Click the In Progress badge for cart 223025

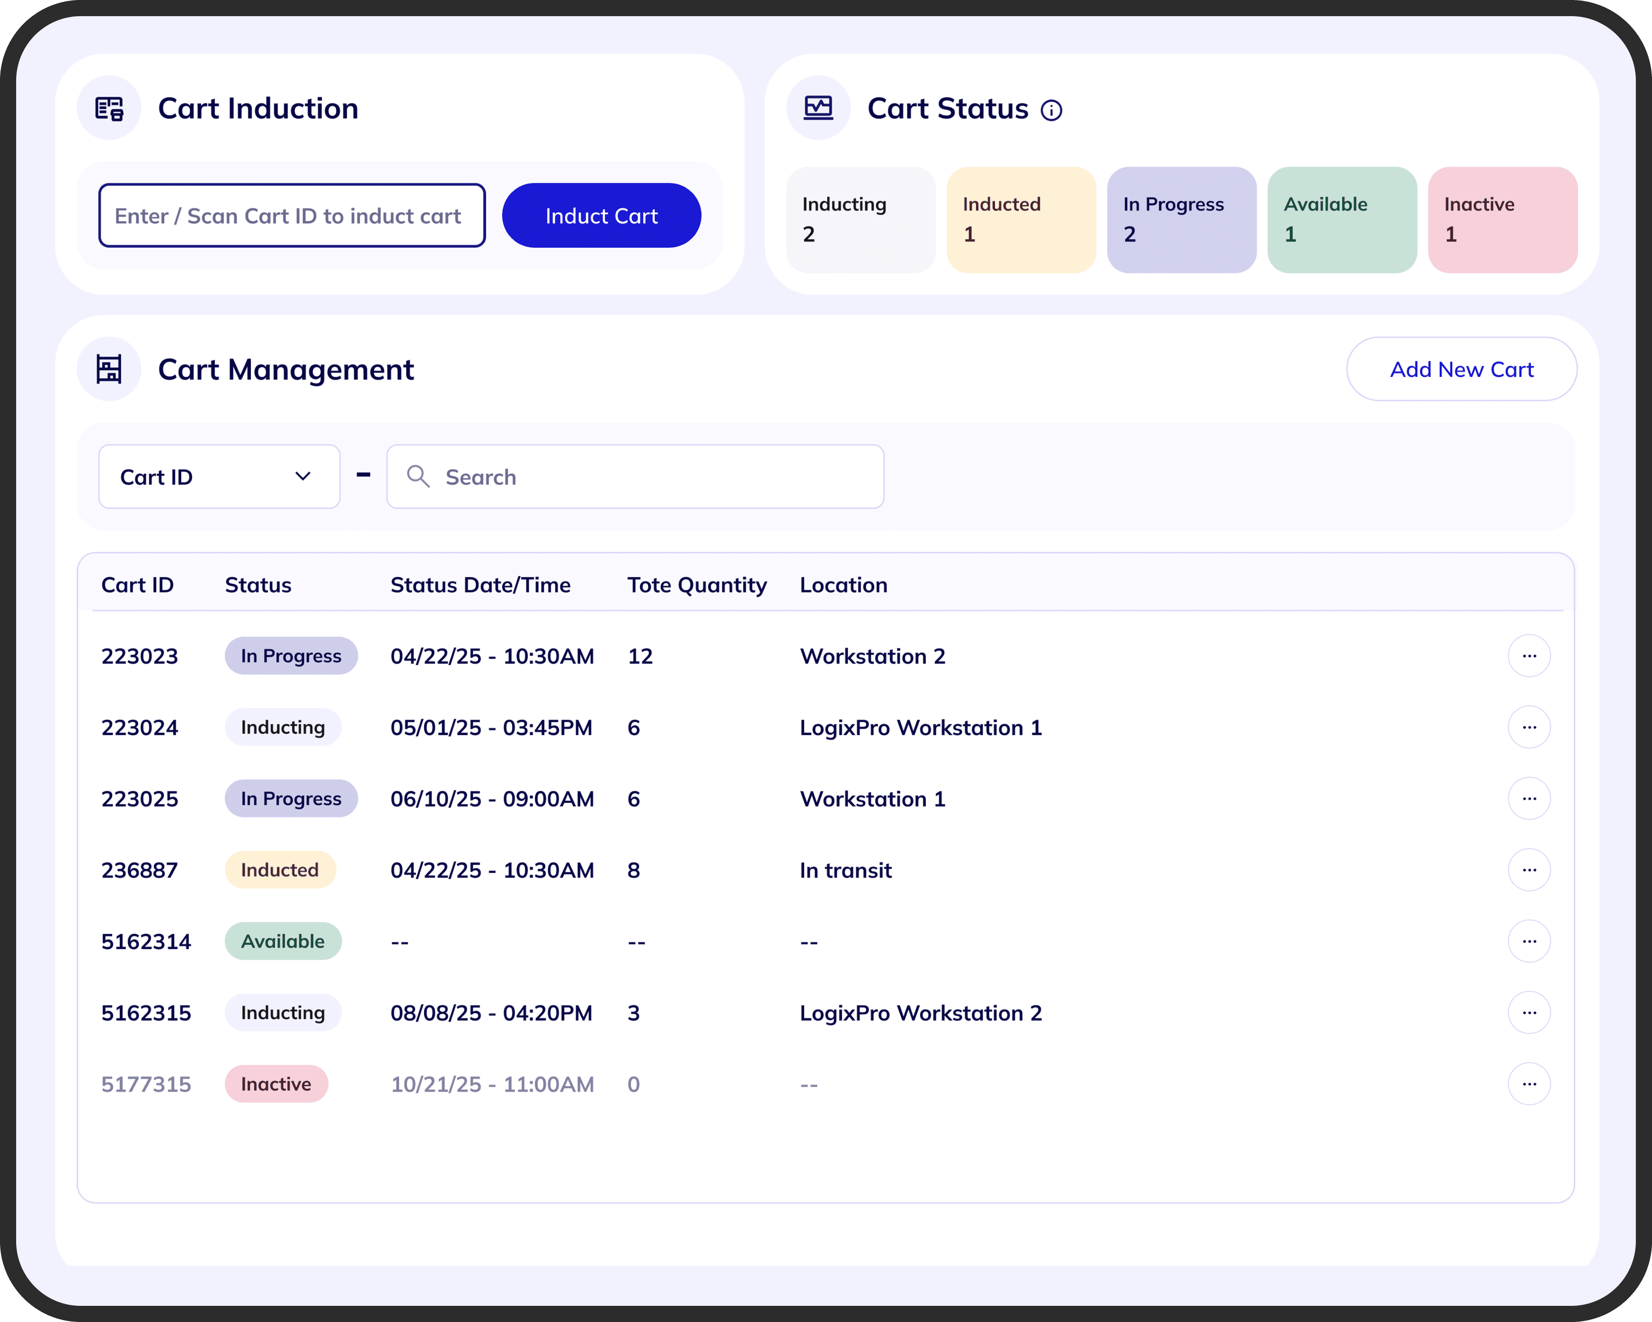click(291, 798)
